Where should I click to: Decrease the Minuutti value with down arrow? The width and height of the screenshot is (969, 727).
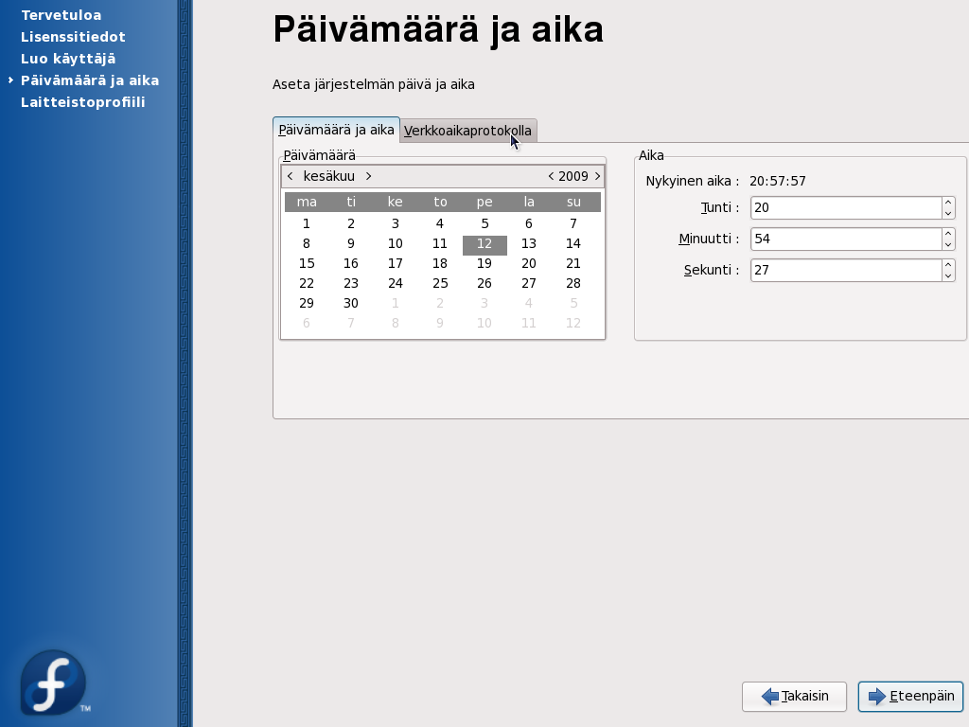click(x=948, y=245)
